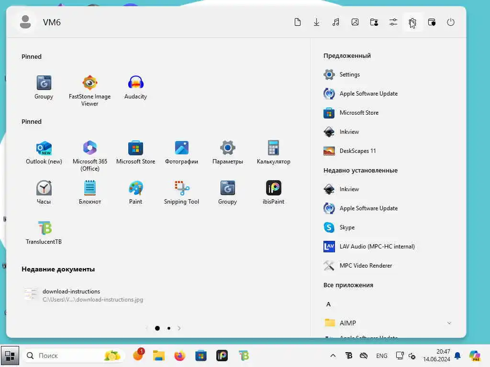Go to next pinned page arrow
Image resolution: width=490 pixels, height=367 pixels.
click(x=179, y=328)
